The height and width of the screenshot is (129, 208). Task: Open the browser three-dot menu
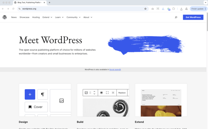[x=205, y=9]
